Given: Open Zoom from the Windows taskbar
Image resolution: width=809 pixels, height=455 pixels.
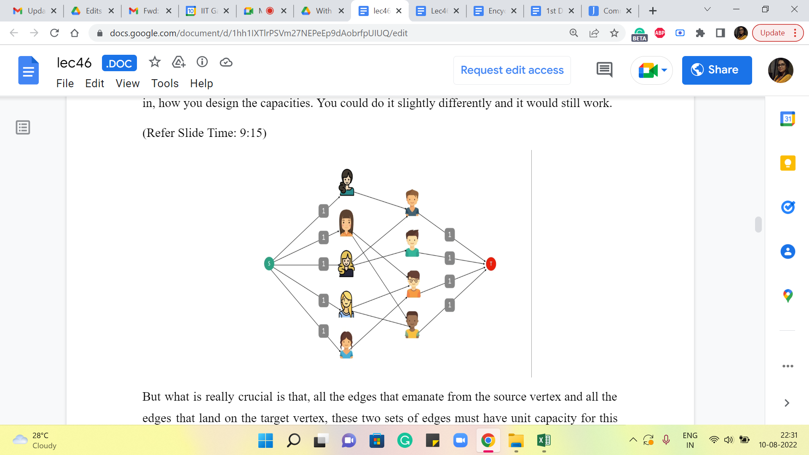Looking at the screenshot, I should coord(461,441).
